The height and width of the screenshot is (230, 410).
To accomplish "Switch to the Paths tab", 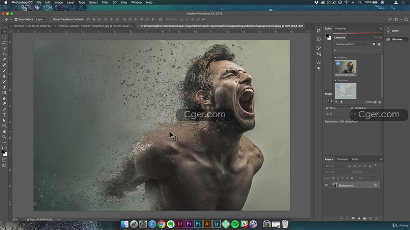I will [x=355, y=159].
